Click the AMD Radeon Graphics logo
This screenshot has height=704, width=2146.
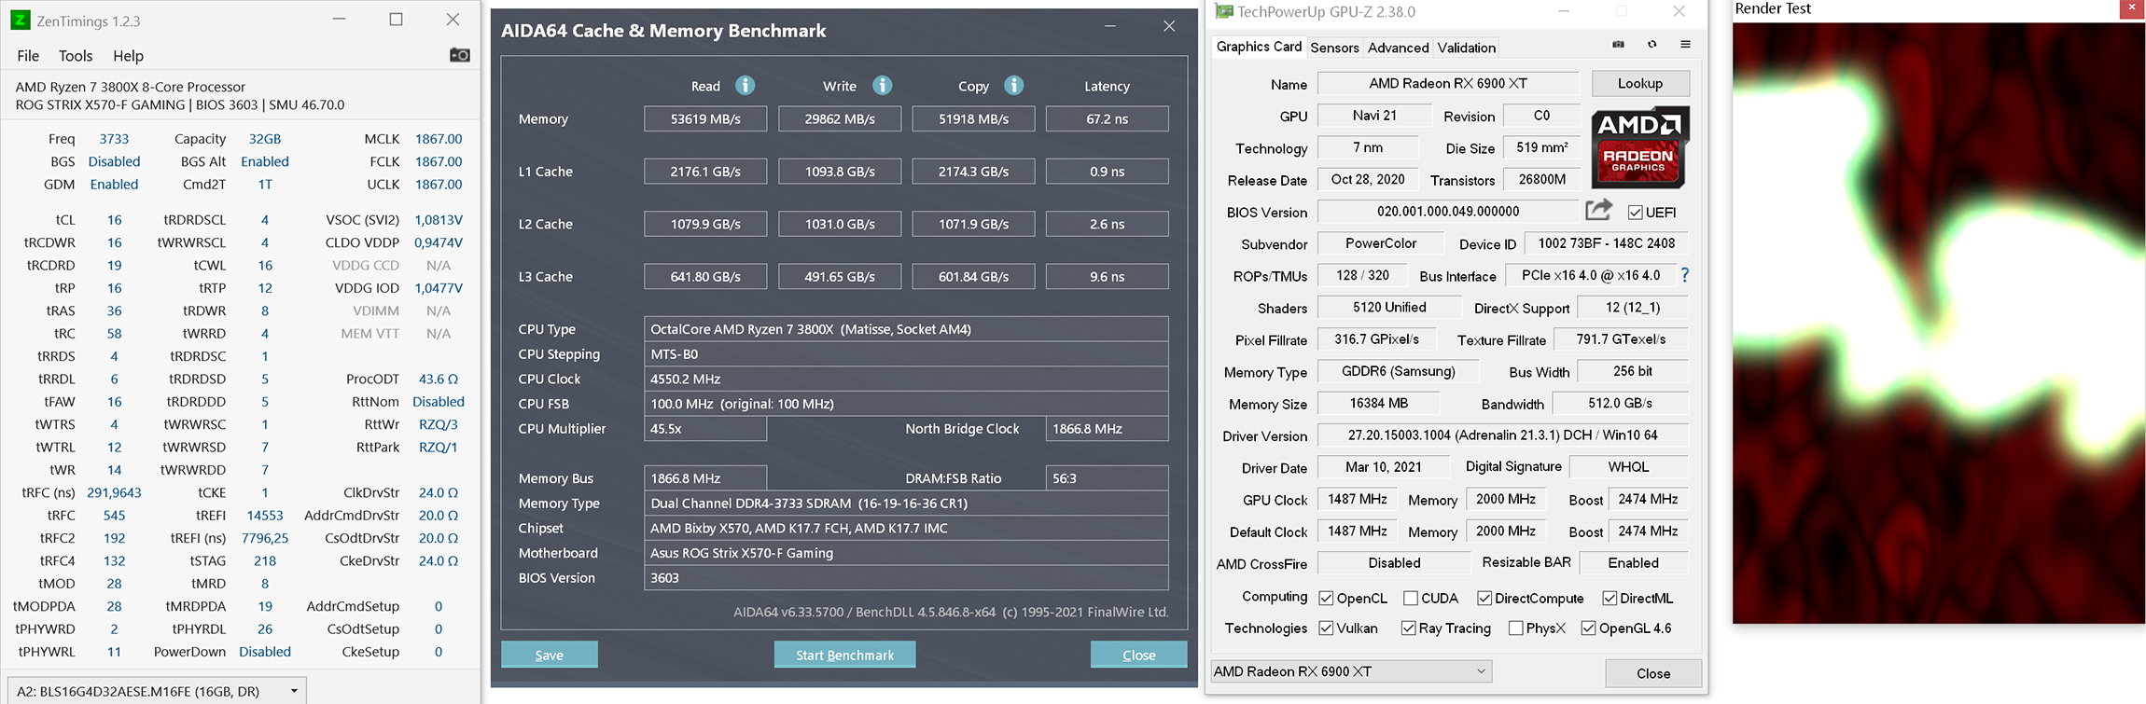(x=1639, y=148)
